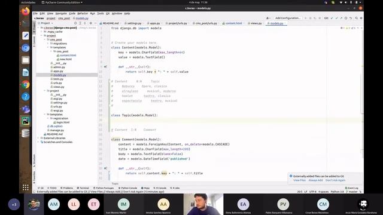
Task: Switch to the settings.py editor tab
Action: (x=133, y=23)
